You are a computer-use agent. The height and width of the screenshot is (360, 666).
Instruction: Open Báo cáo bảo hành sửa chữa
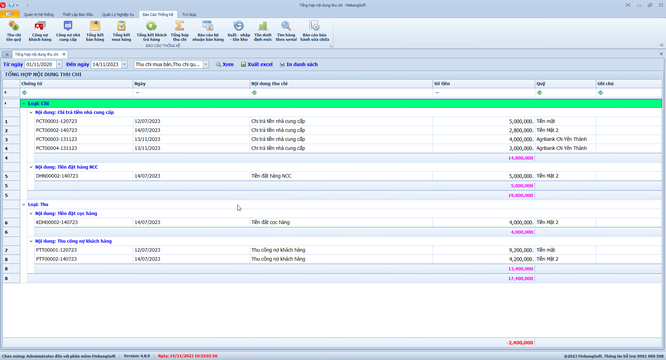[315, 31]
